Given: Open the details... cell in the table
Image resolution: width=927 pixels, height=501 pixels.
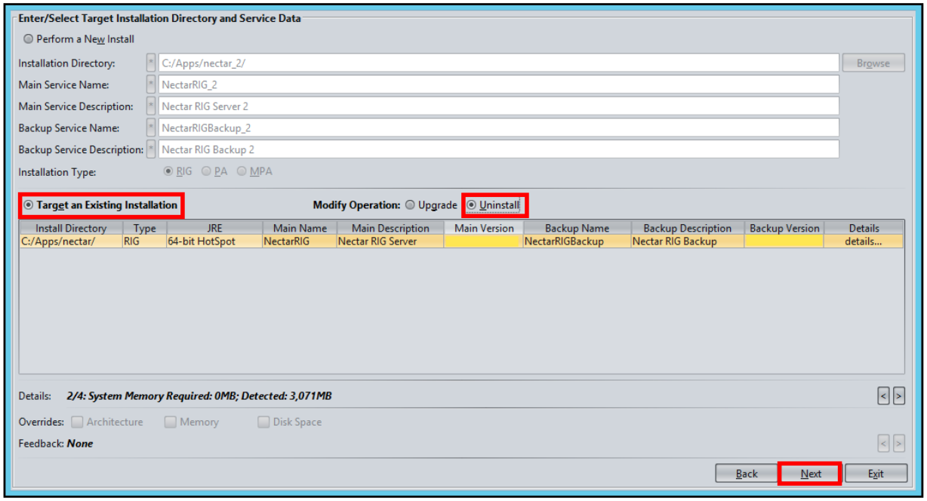Looking at the screenshot, I should [x=864, y=241].
